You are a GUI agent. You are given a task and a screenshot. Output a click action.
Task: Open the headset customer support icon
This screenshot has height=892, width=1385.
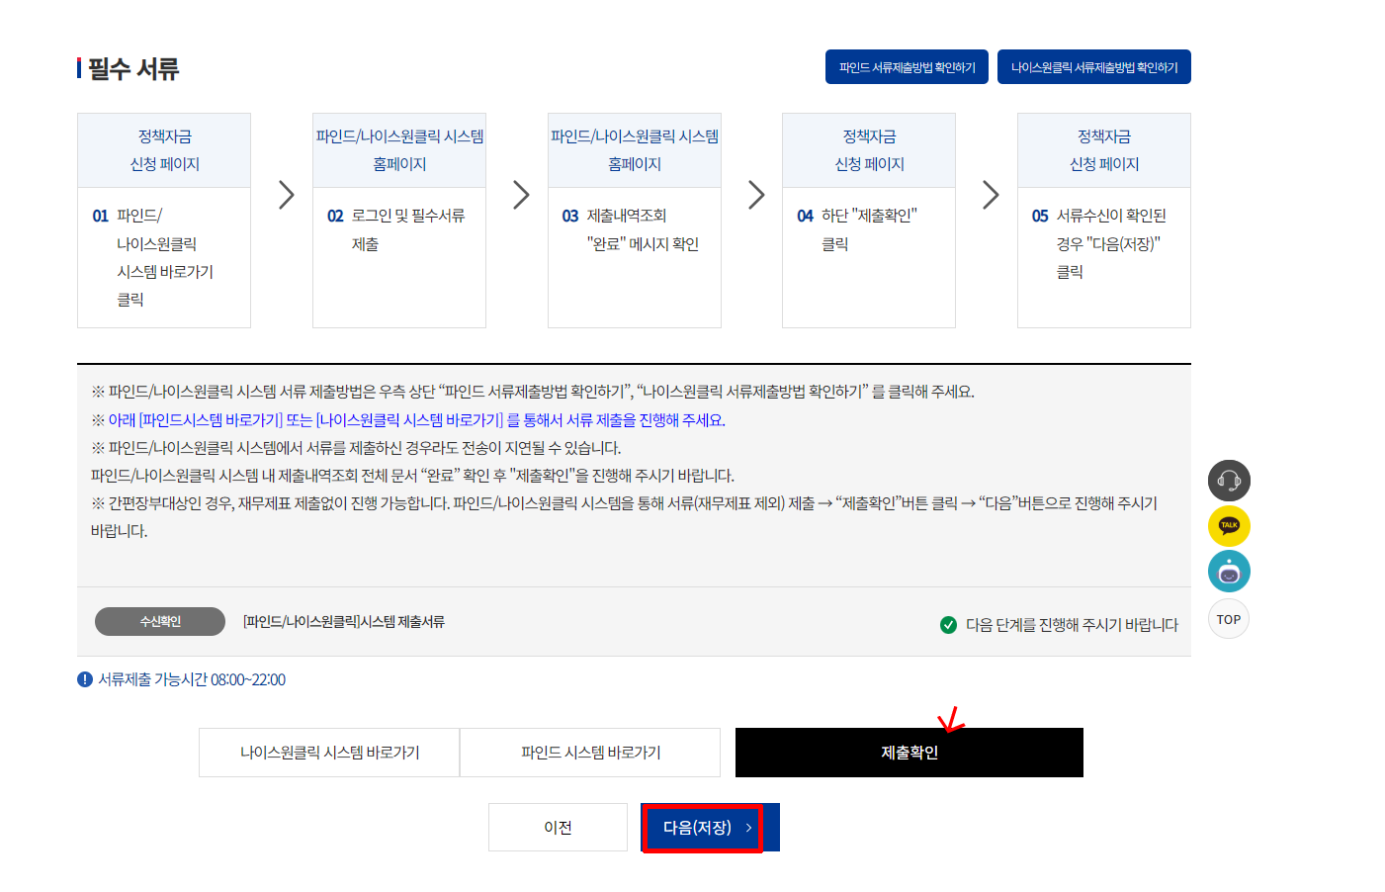point(1229,481)
